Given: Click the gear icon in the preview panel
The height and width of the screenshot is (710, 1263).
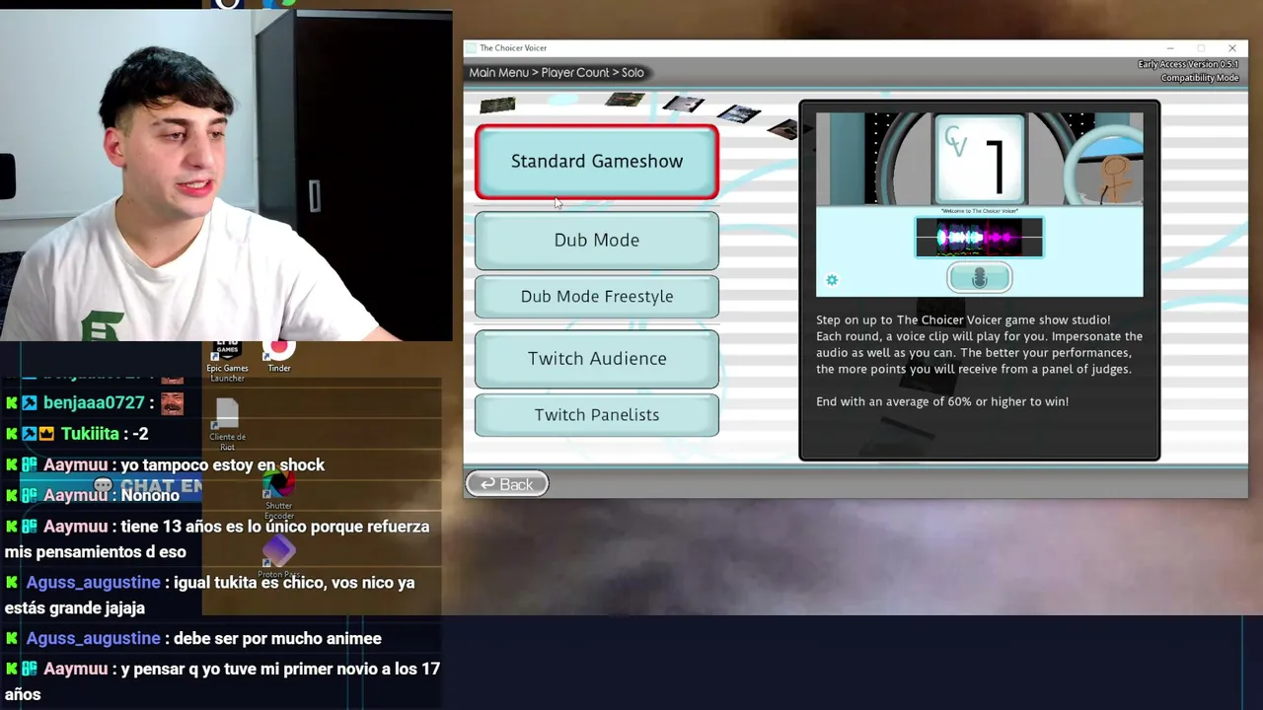Looking at the screenshot, I should [x=832, y=280].
